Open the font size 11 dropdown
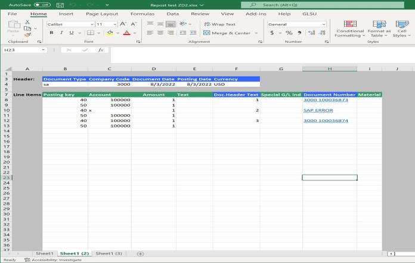415x263 pixels. point(114,24)
